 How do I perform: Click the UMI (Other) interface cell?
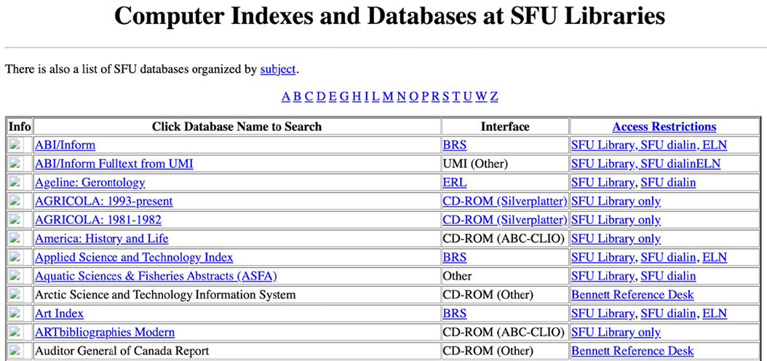tap(505, 163)
